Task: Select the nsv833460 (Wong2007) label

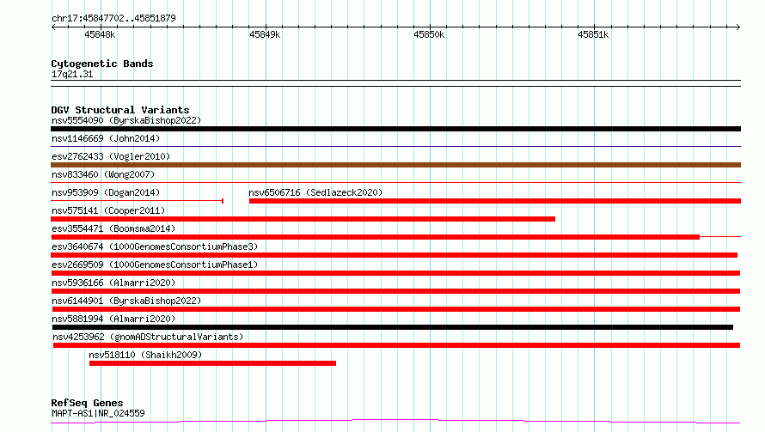Action: (103, 174)
